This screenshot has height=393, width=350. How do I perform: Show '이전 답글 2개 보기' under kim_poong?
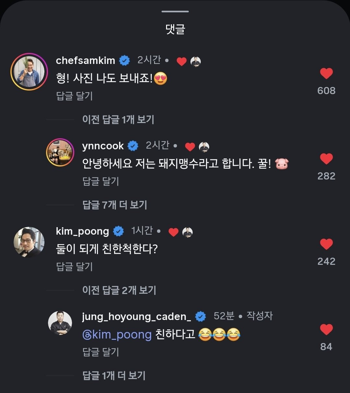pos(119,290)
